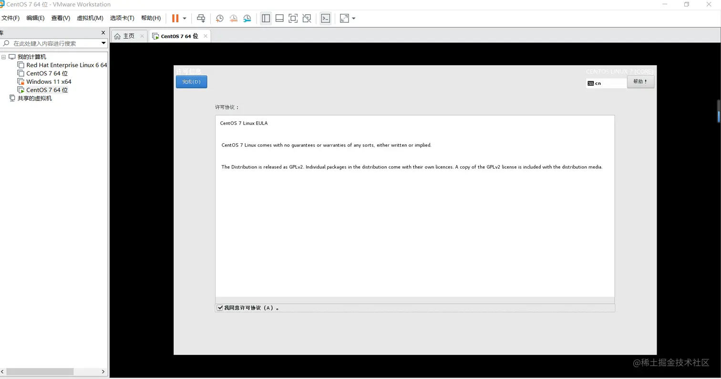This screenshot has width=721, height=379.
Task: Collapse the 我的计算机 tree node
Action: click(x=4, y=57)
